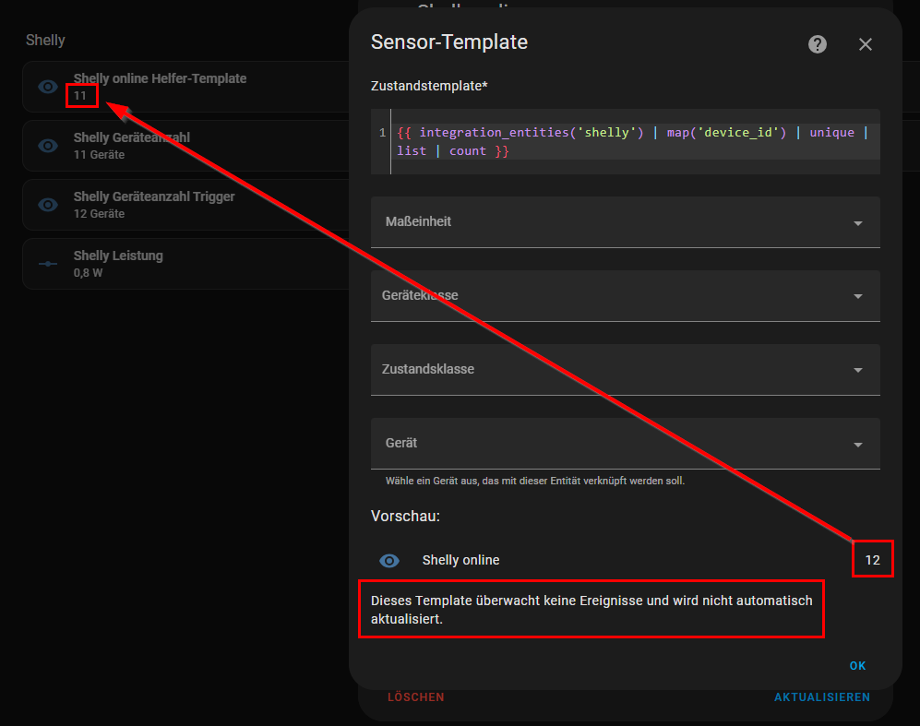Open the Zustandsklasse dropdown
920x726 pixels.
(x=626, y=369)
